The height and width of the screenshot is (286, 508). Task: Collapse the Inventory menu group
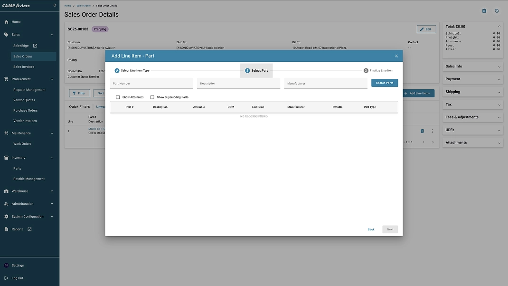tap(52, 158)
